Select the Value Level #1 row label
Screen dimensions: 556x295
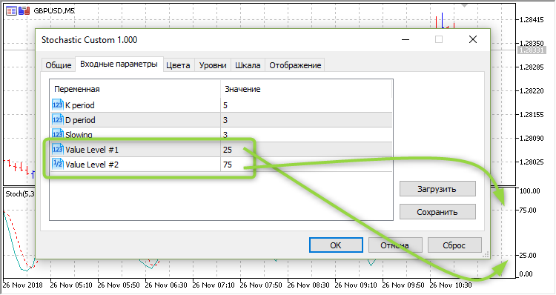(92, 150)
